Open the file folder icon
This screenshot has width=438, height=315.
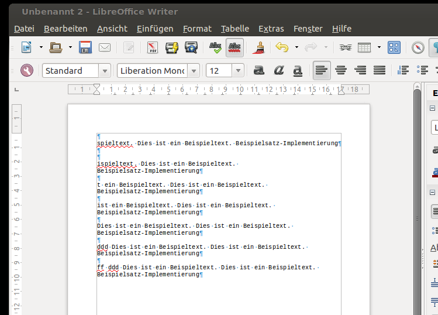click(56, 47)
